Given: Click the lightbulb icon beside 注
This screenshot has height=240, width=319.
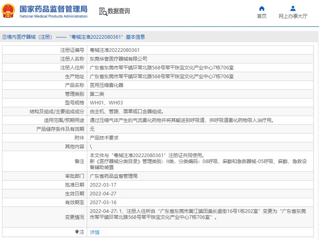Looking at the screenshot, I should tap(77, 232).
